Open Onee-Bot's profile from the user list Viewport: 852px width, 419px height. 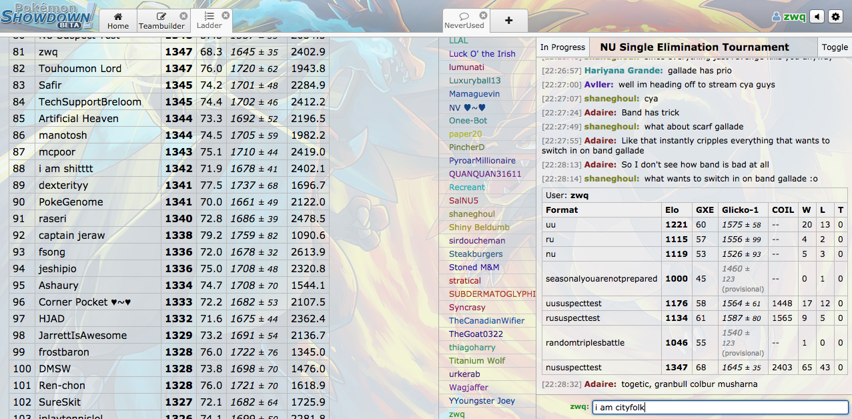[x=468, y=121]
